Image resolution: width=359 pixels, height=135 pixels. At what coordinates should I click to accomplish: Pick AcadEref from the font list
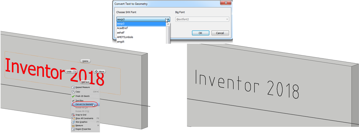point(122,28)
